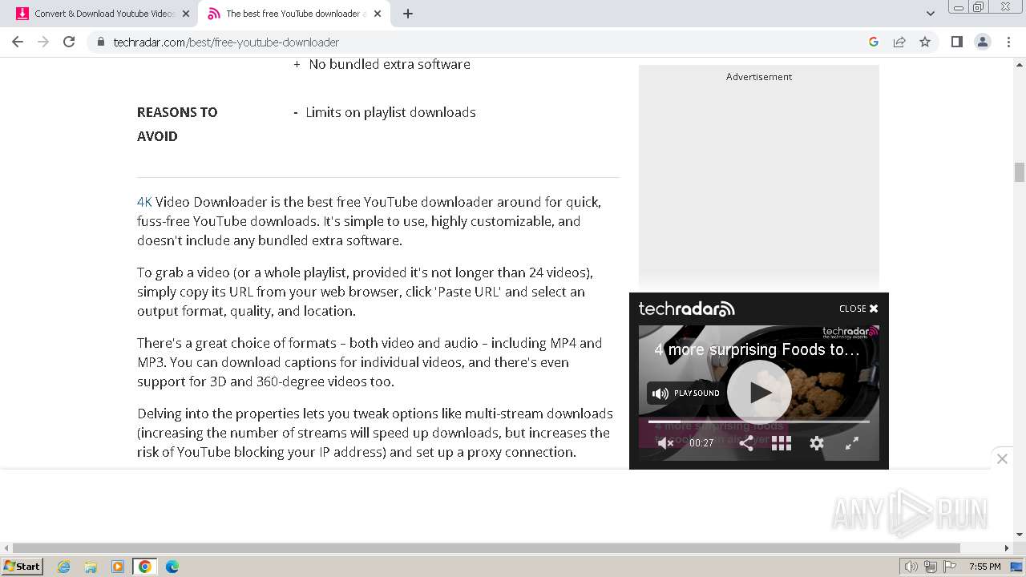Click the 'REASONS TO AVOID' heading
Image resolution: width=1026 pixels, height=577 pixels.
(177, 124)
